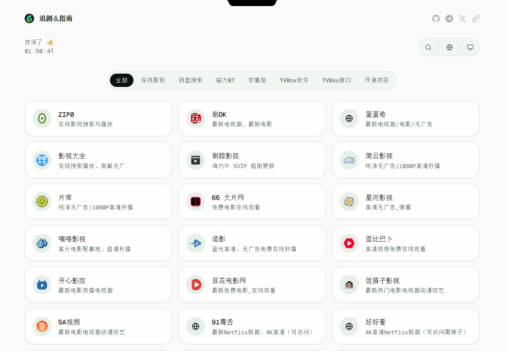Click the 追影 arrow icon
Viewport: 508px width, 351px height.
[196, 243]
